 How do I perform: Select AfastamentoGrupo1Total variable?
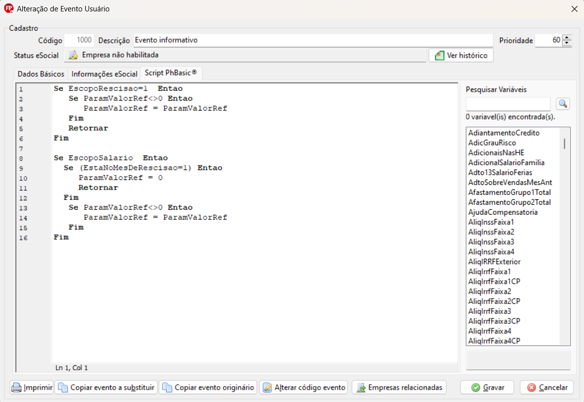pyautogui.click(x=510, y=192)
